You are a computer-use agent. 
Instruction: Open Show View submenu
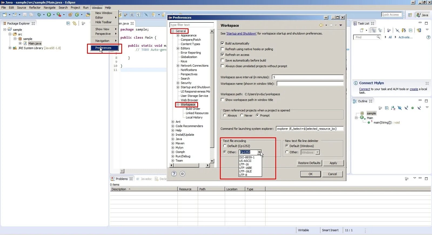pyautogui.click(x=105, y=29)
